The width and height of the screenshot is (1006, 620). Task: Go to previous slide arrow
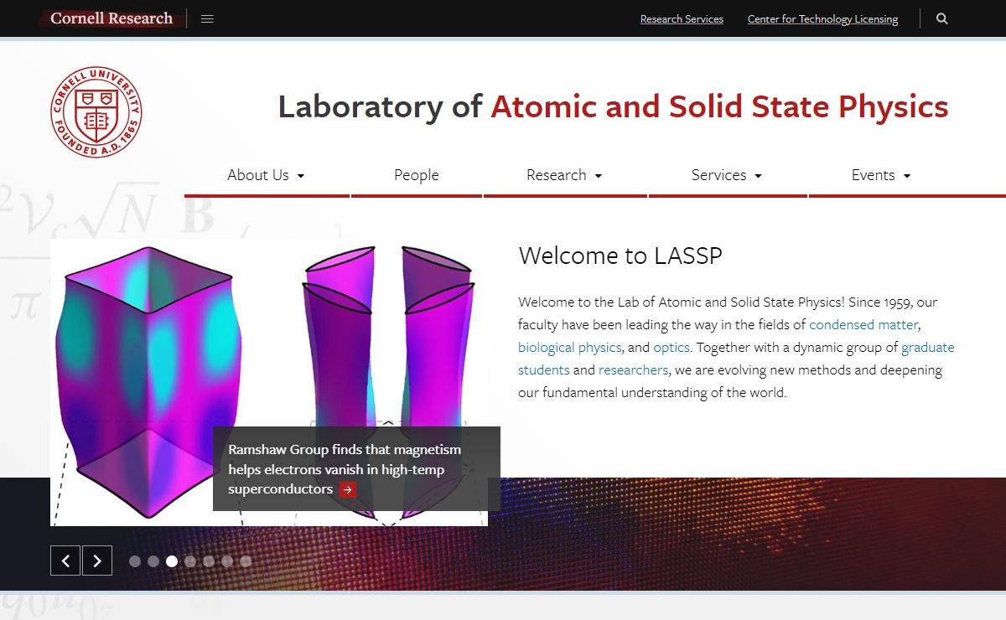(65, 560)
